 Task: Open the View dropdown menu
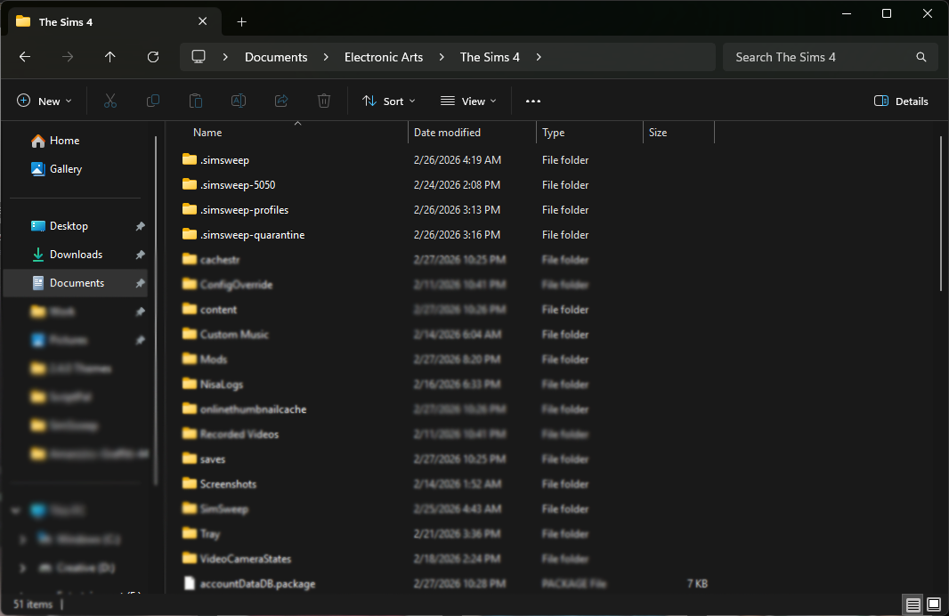pyautogui.click(x=468, y=101)
